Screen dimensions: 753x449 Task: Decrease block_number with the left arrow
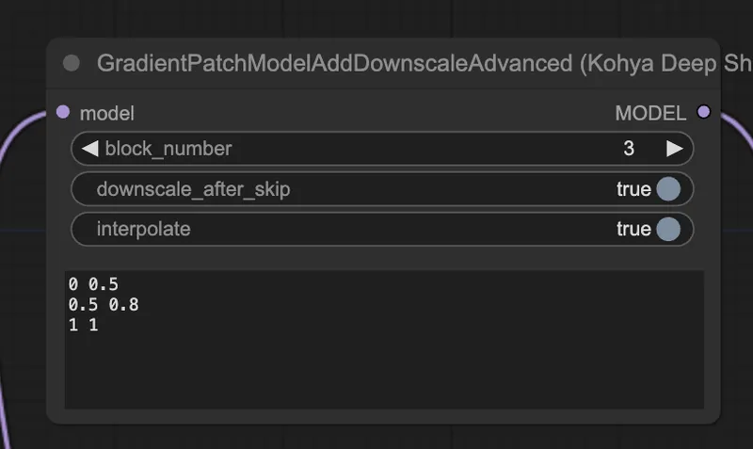[89, 149]
